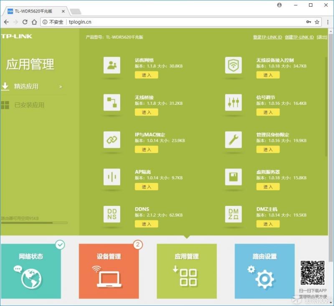334x306 pixels.
Task: Click the site info 不安全 icon
Action: tap(45, 22)
